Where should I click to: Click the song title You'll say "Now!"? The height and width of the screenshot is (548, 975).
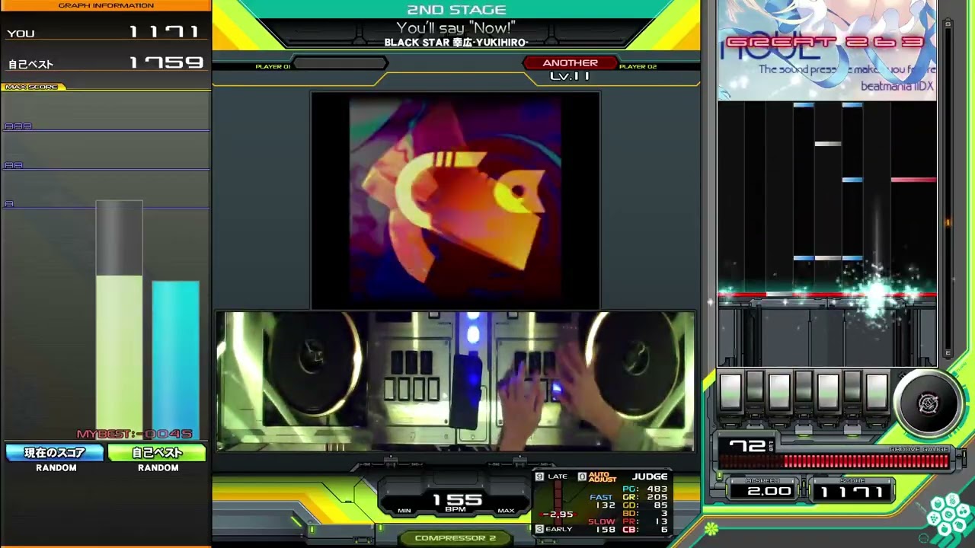coord(456,29)
